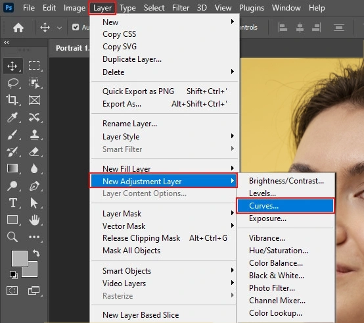The image size is (364, 323).
Task: Select the Horizontal Type tool
Action: 13,203
